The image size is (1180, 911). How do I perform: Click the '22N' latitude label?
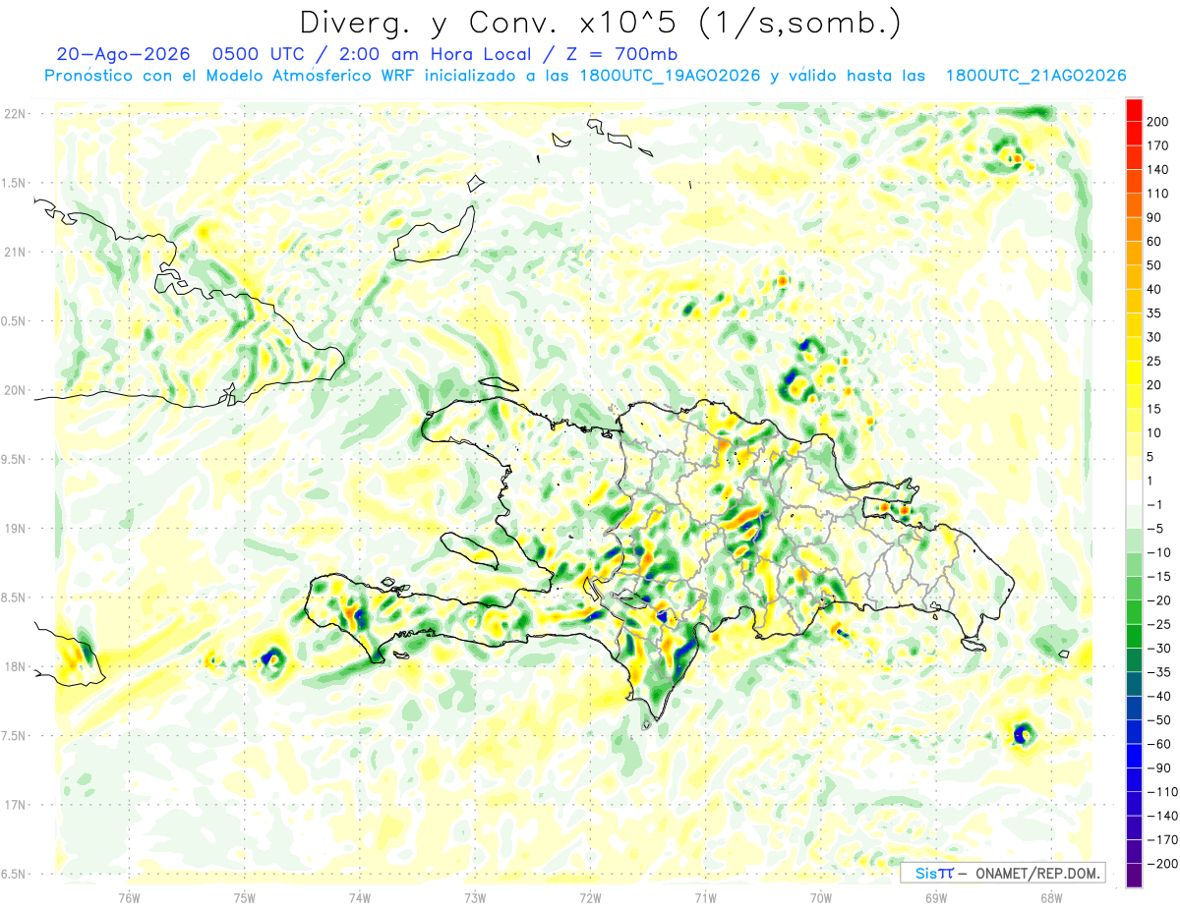tap(14, 114)
